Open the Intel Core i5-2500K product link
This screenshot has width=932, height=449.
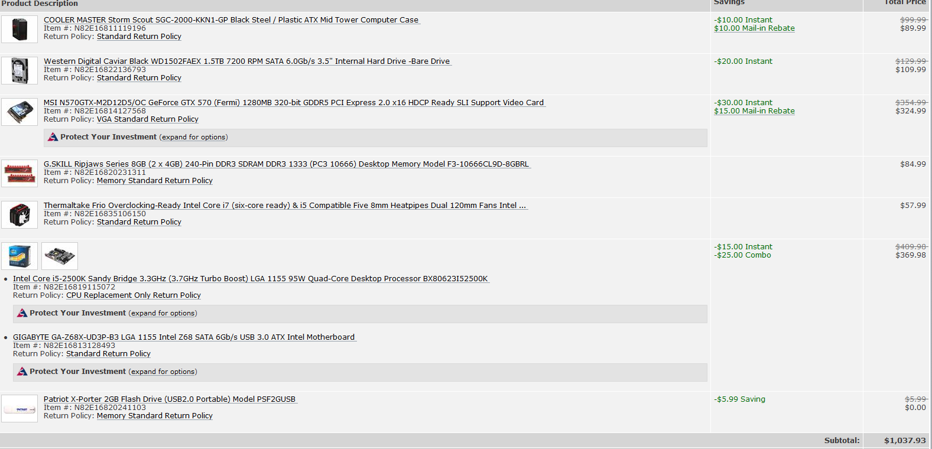[250, 279]
